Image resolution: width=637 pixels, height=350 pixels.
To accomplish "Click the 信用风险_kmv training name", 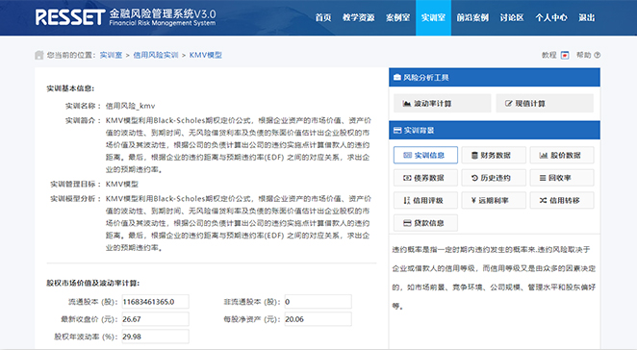I will 130,106.
